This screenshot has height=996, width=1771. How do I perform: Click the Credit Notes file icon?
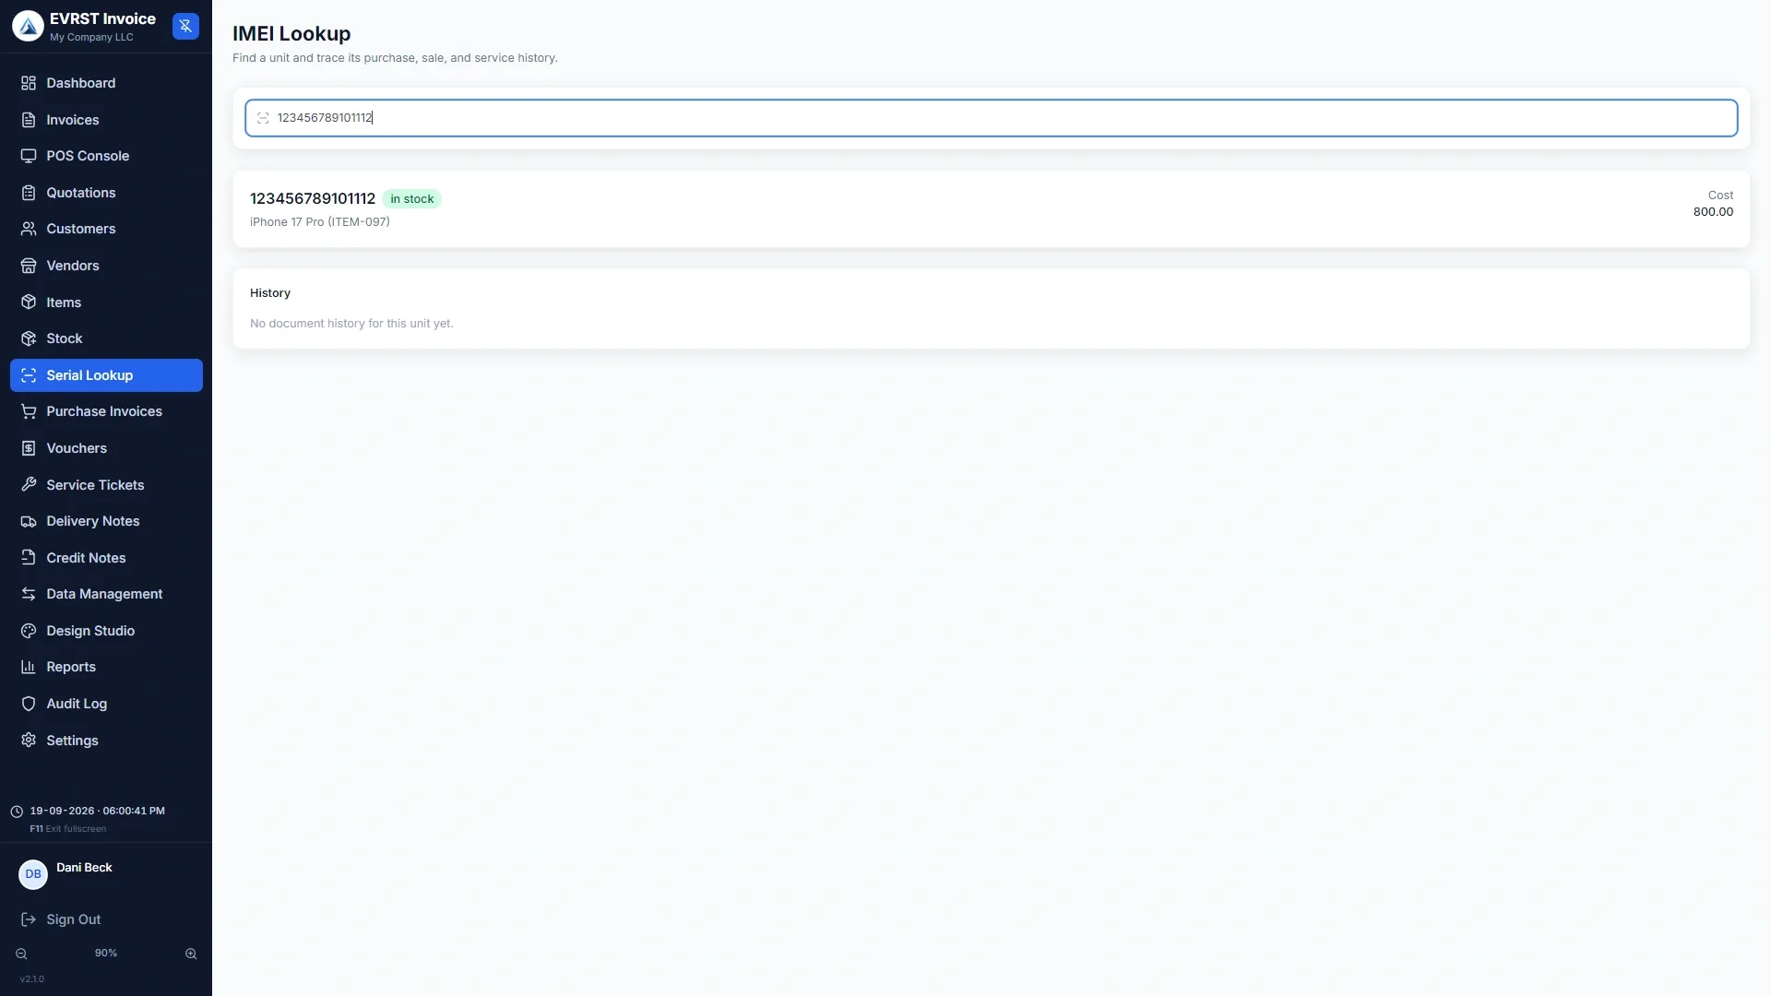pyautogui.click(x=29, y=558)
